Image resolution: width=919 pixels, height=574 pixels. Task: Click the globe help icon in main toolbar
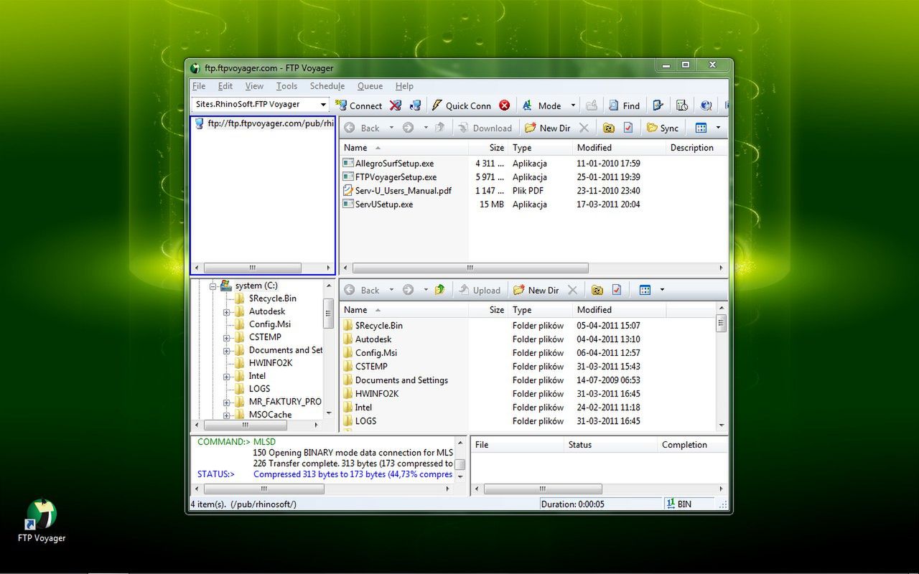point(706,105)
